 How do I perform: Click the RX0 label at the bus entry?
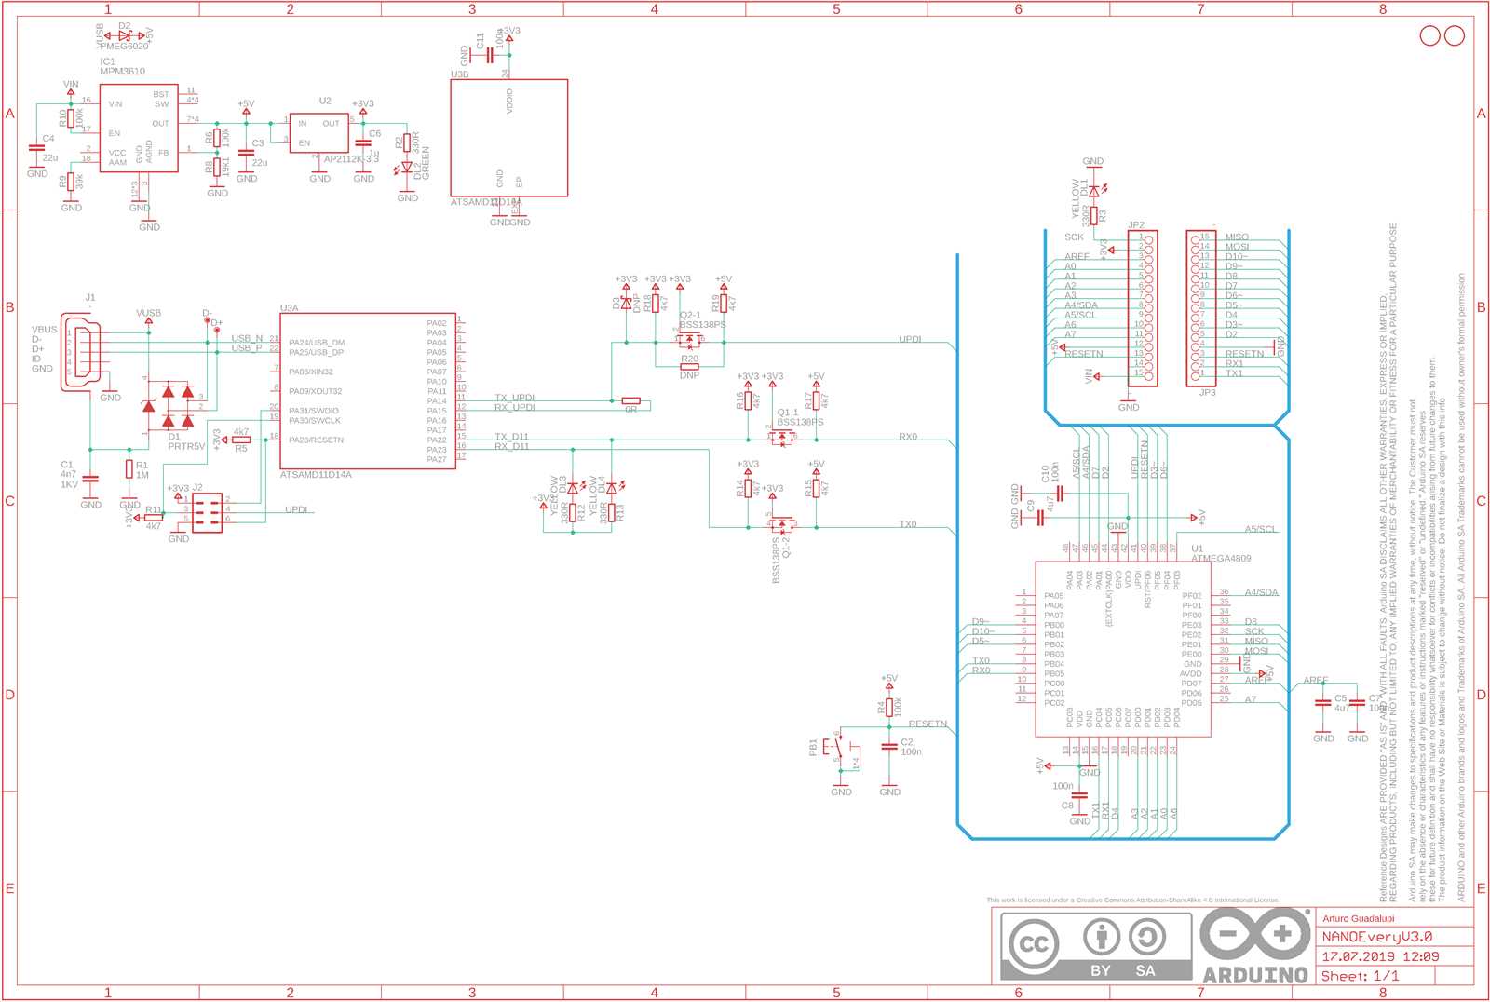(908, 437)
